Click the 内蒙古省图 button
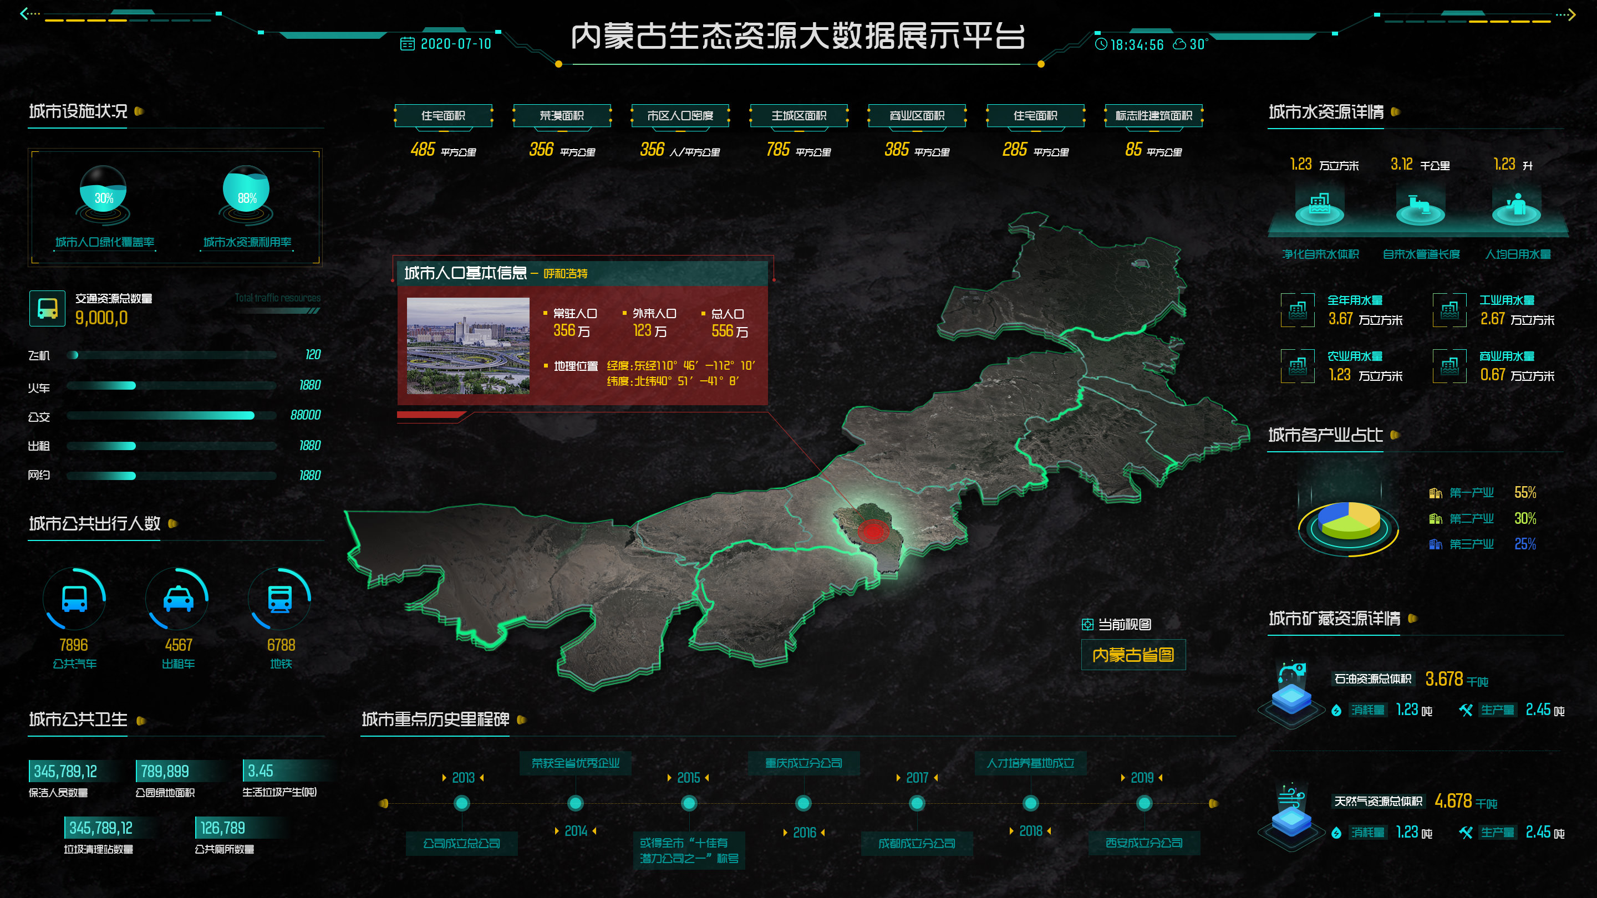Viewport: 1597px width, 898px height. (1133, 655)
